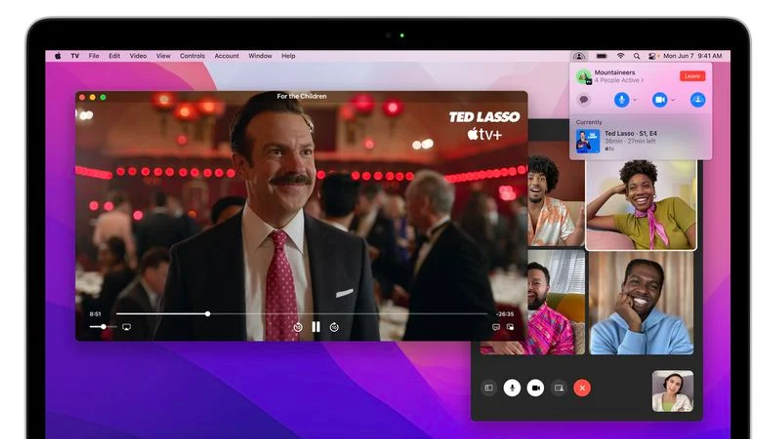The width and height of the screenshot is (781, 439).
Task: Click your self-view thumbnail
Action: pyautogui.click(x=673, y=391)
